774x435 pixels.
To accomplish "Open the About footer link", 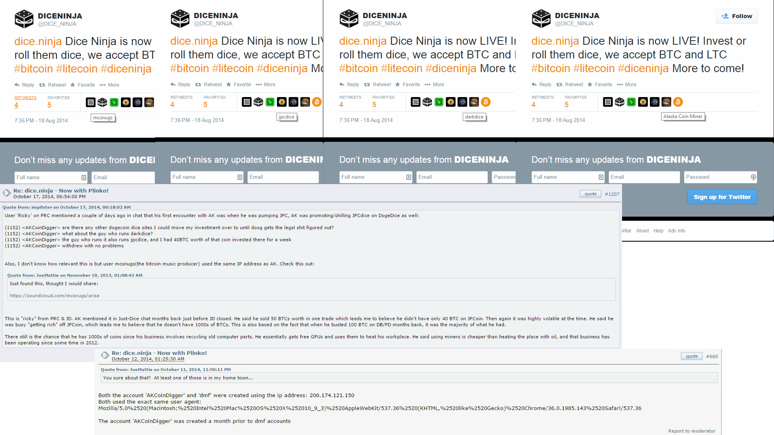I will point(642,231).
